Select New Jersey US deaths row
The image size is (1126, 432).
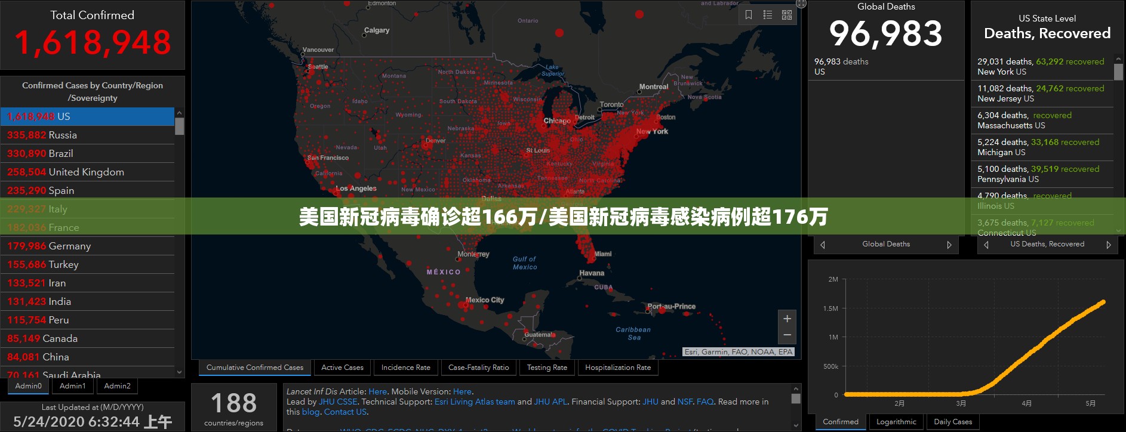tap(1045, 93)
